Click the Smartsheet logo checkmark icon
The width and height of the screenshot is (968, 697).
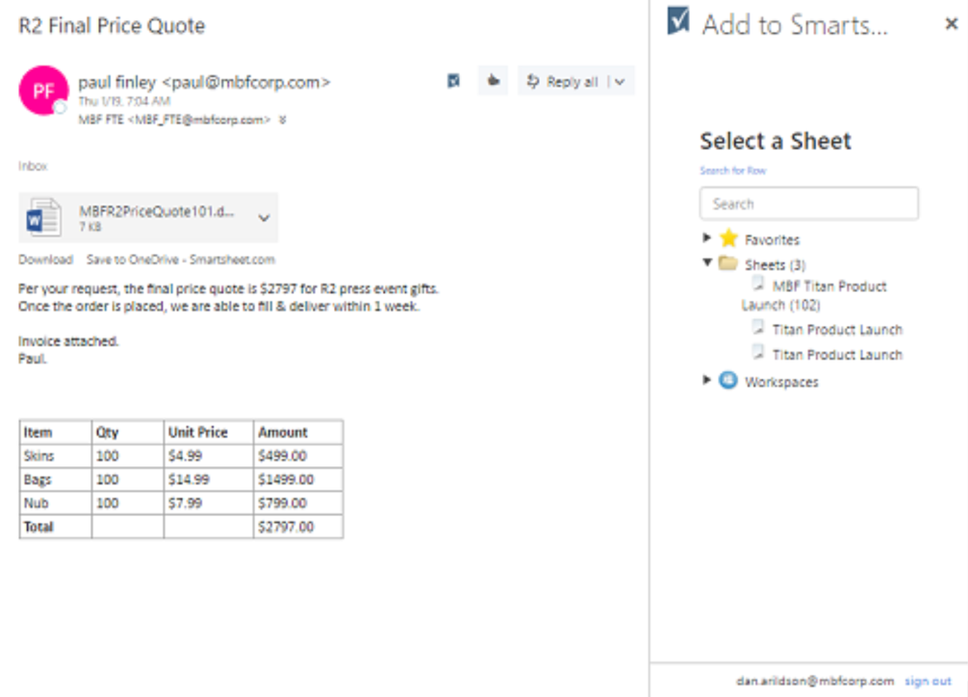(x=678, y=20)
